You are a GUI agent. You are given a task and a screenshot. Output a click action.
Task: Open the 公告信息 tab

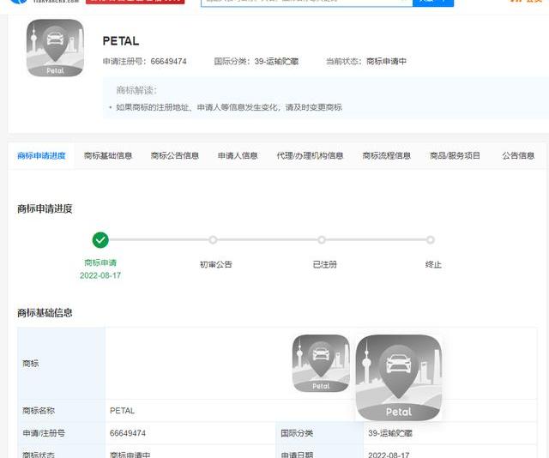click(518, 156)
